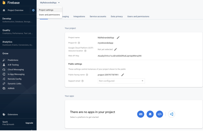Open Project Overview home icon
The width and height of the screenshot is (203, 131).
[4, 10]
